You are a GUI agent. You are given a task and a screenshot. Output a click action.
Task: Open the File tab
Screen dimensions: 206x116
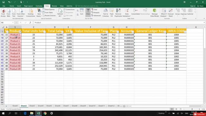[4, 6]
